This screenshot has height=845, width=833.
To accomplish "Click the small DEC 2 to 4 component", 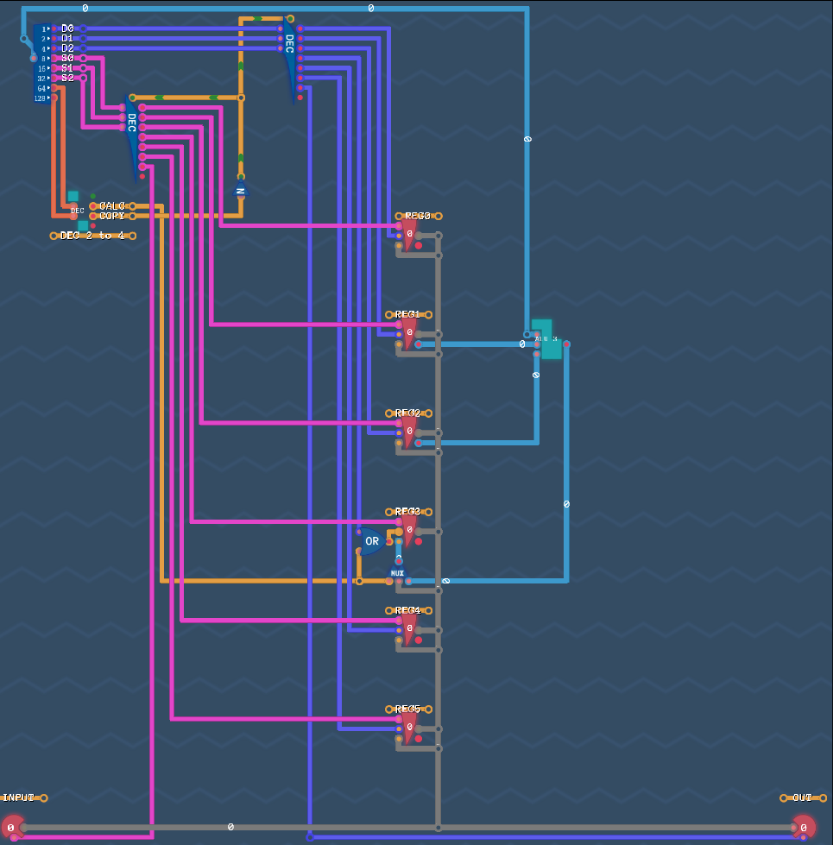I will (78, 211).
